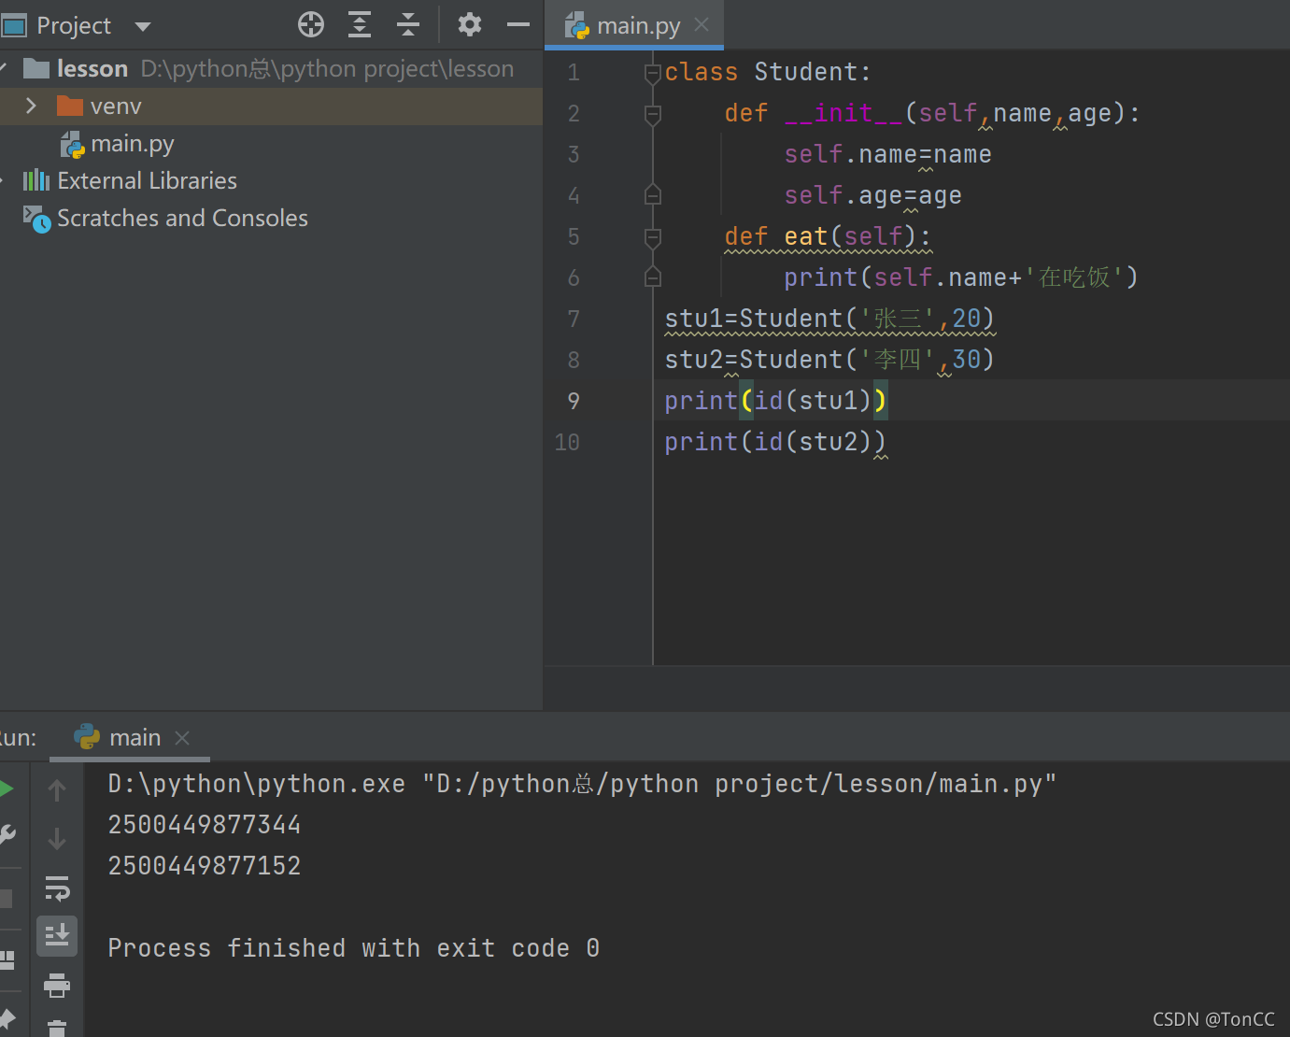1290x1037 pixels.
Task: Collapse the class Student fold marker
Action: tap(653, 72)
